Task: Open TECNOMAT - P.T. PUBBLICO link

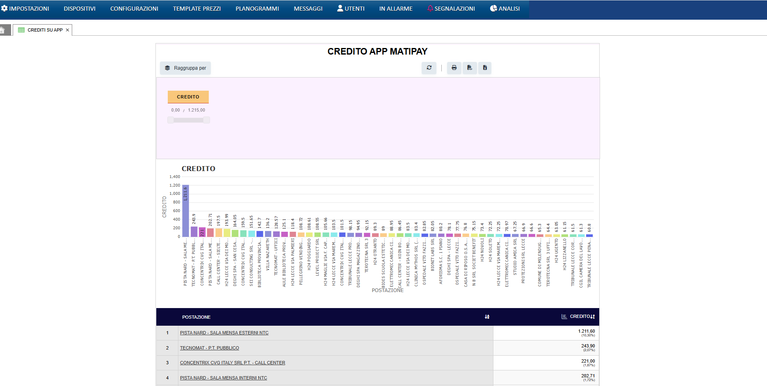Action: click(x=210, y=348)
